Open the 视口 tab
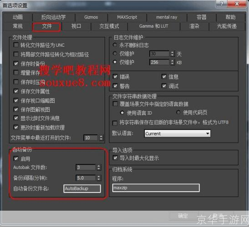This screenshot has width=249, height=227. coord(76,26)
